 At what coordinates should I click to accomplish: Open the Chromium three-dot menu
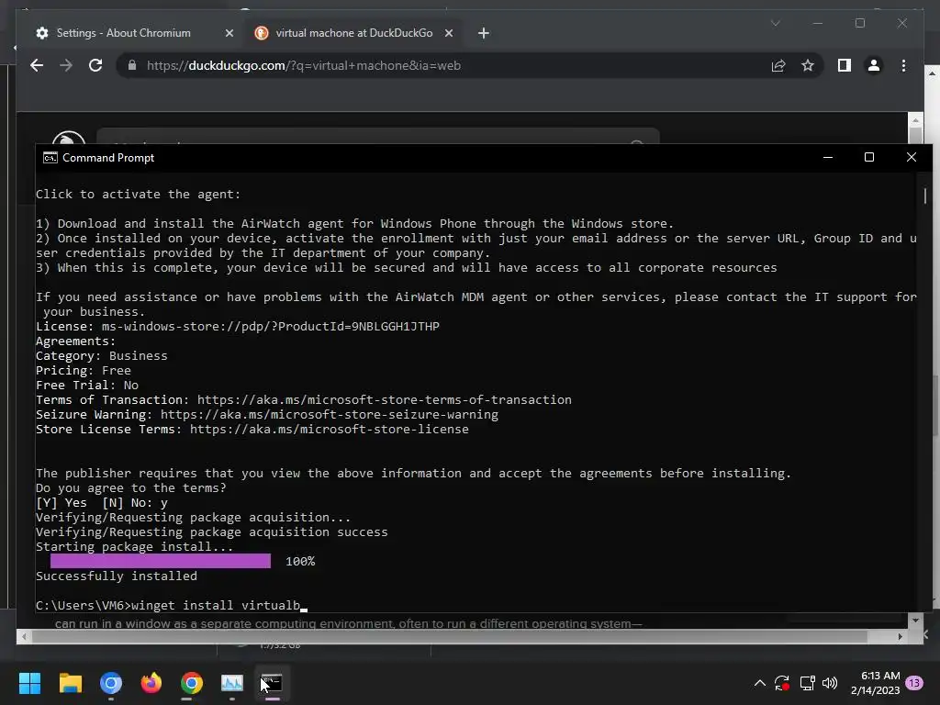point(903,65)
